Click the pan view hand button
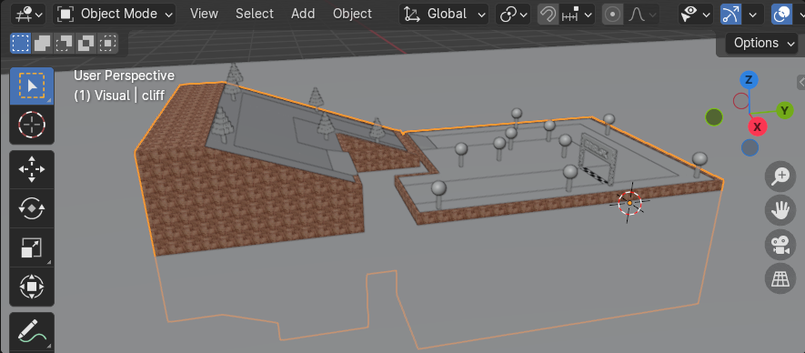This screenshot has width=805, height=353. pos(780,210)
